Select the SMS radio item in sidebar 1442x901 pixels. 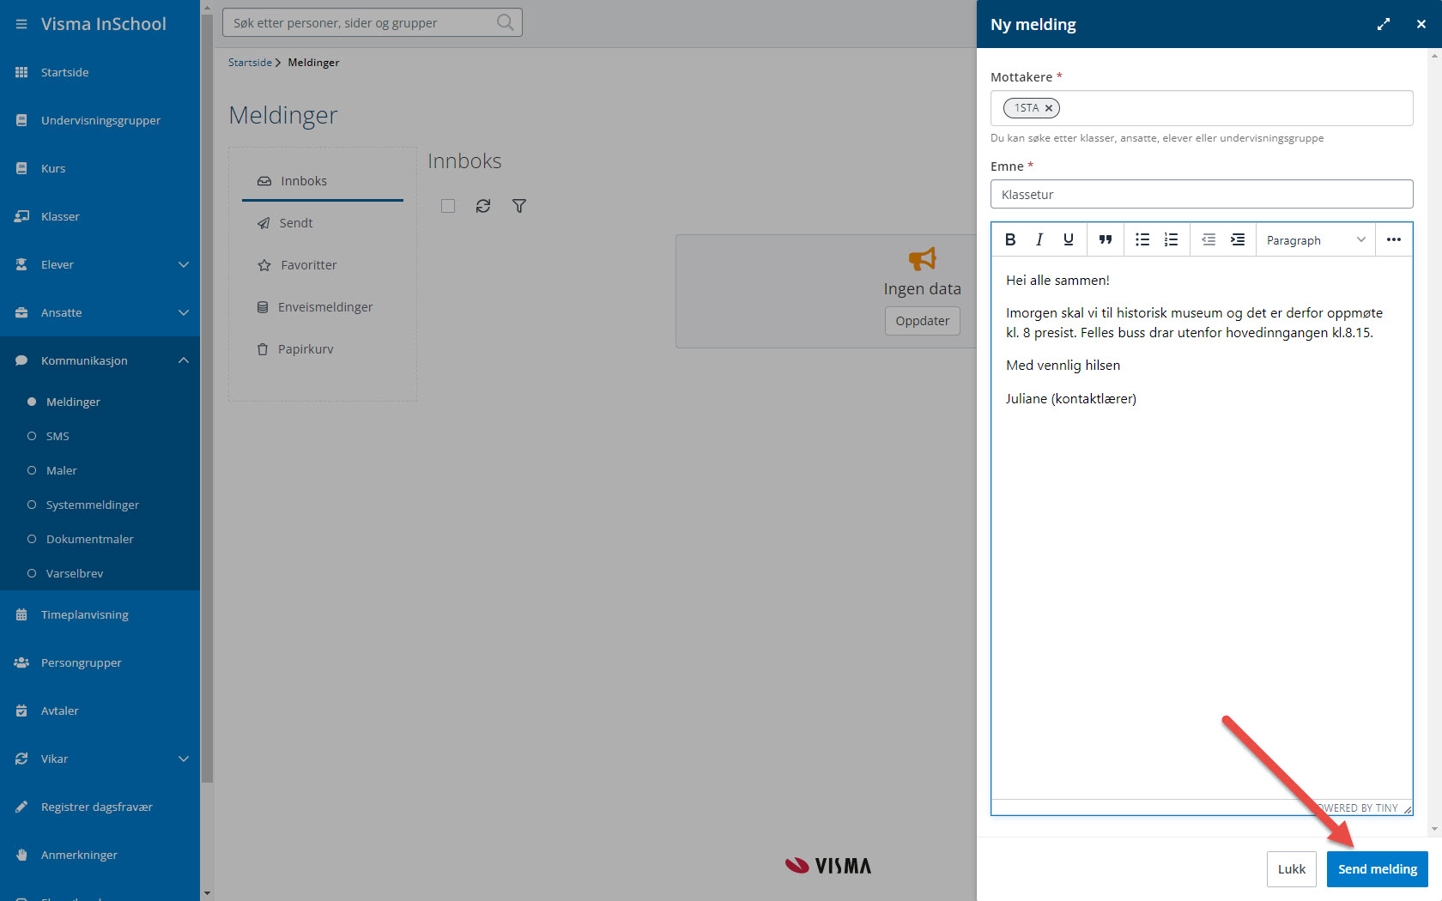tap(57, 436)
